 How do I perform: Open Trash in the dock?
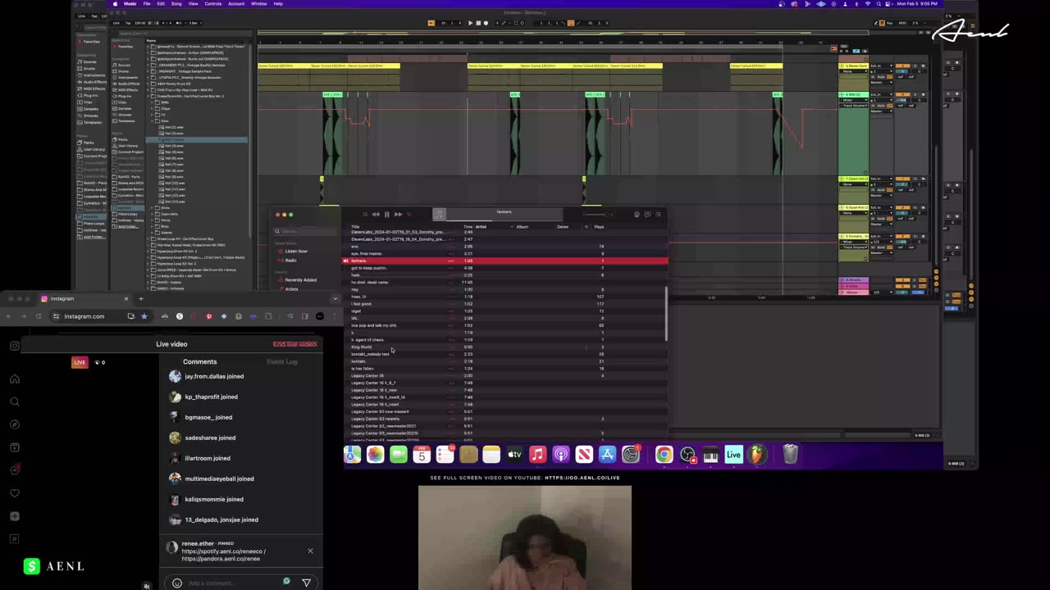790,455
